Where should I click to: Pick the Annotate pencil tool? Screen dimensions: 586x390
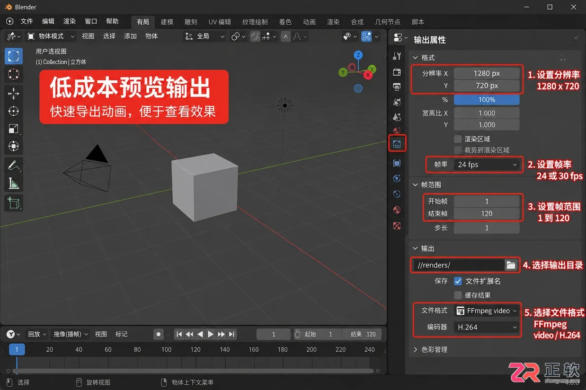(x=14, y=165)
